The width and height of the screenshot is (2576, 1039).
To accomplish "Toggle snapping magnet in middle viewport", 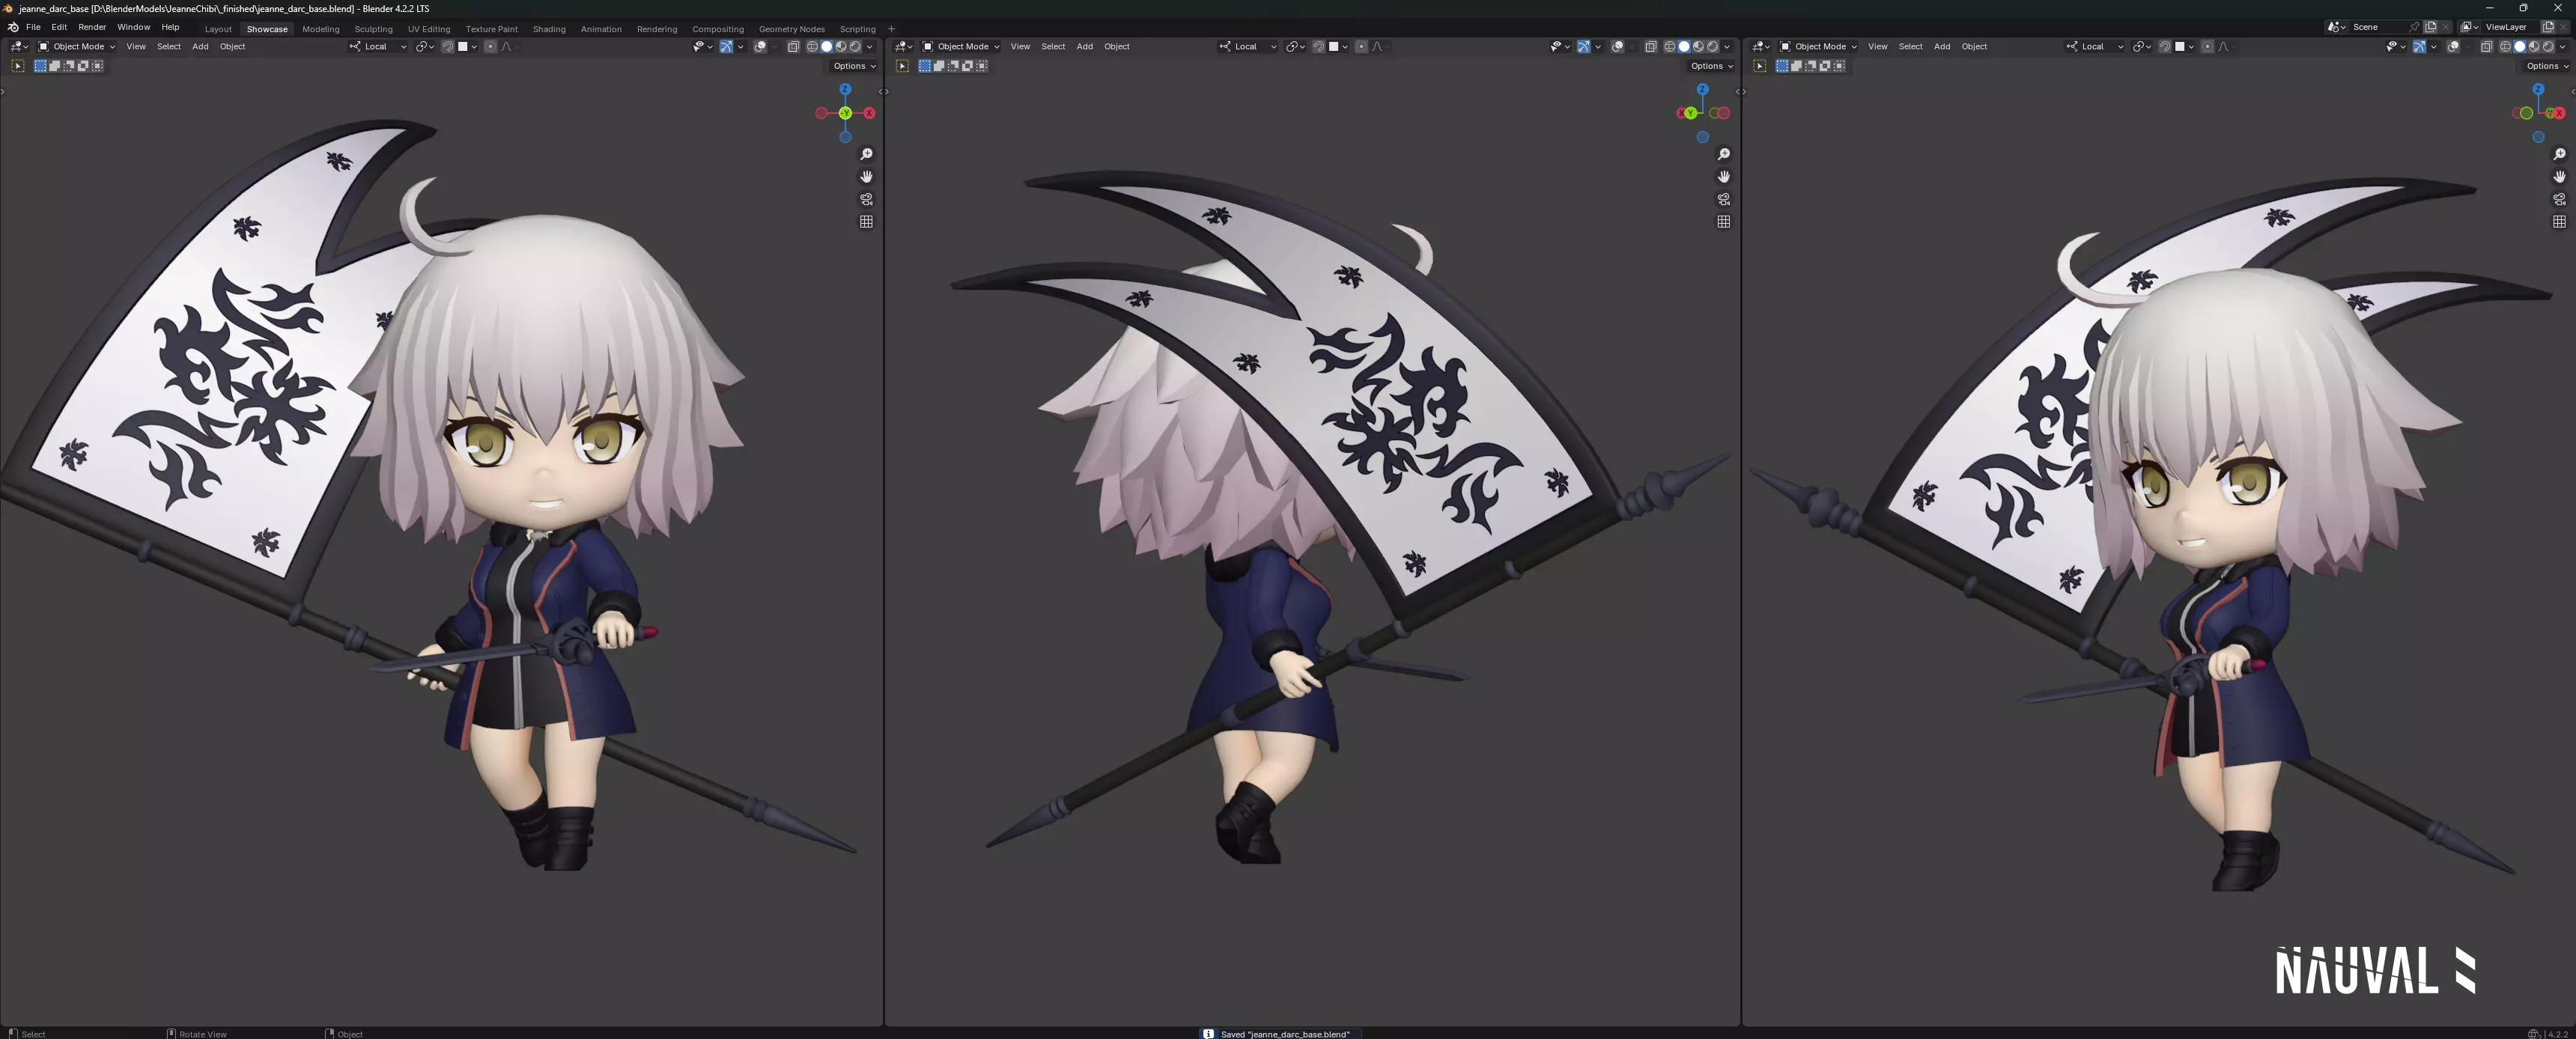I will coord(1318,47).
